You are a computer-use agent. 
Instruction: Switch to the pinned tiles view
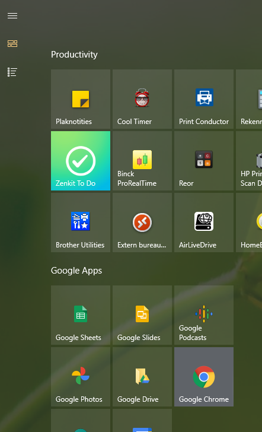click(x=12, y=43)
